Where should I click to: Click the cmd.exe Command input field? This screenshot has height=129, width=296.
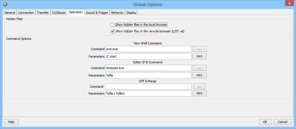[x=148, y=49]
